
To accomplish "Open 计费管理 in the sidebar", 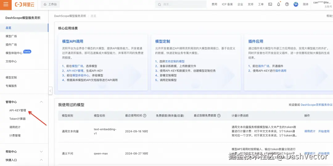I will tap(15, 136).
